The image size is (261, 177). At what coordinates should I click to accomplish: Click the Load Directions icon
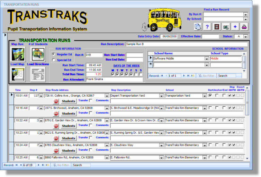coord(38,74)
